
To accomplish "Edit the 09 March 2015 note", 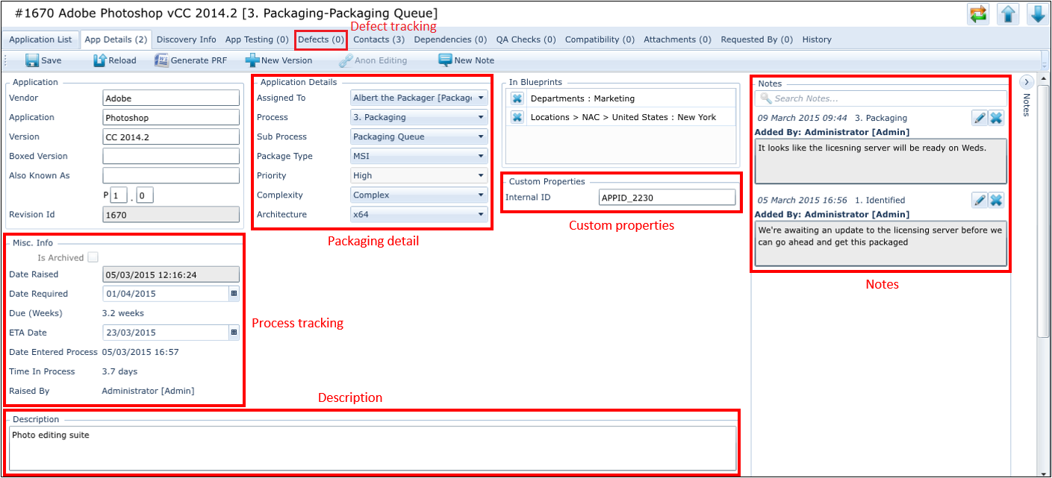I will click(980, 117).
